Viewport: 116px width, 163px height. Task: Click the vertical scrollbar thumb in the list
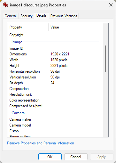click(105, 59)
